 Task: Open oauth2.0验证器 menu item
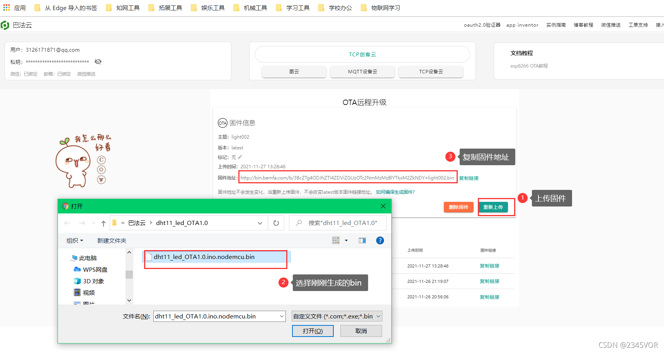click(482, 25)
